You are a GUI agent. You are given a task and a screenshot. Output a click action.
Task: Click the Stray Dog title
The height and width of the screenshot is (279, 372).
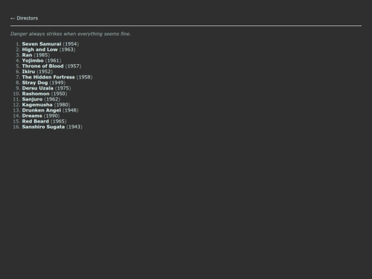point(35,83)
